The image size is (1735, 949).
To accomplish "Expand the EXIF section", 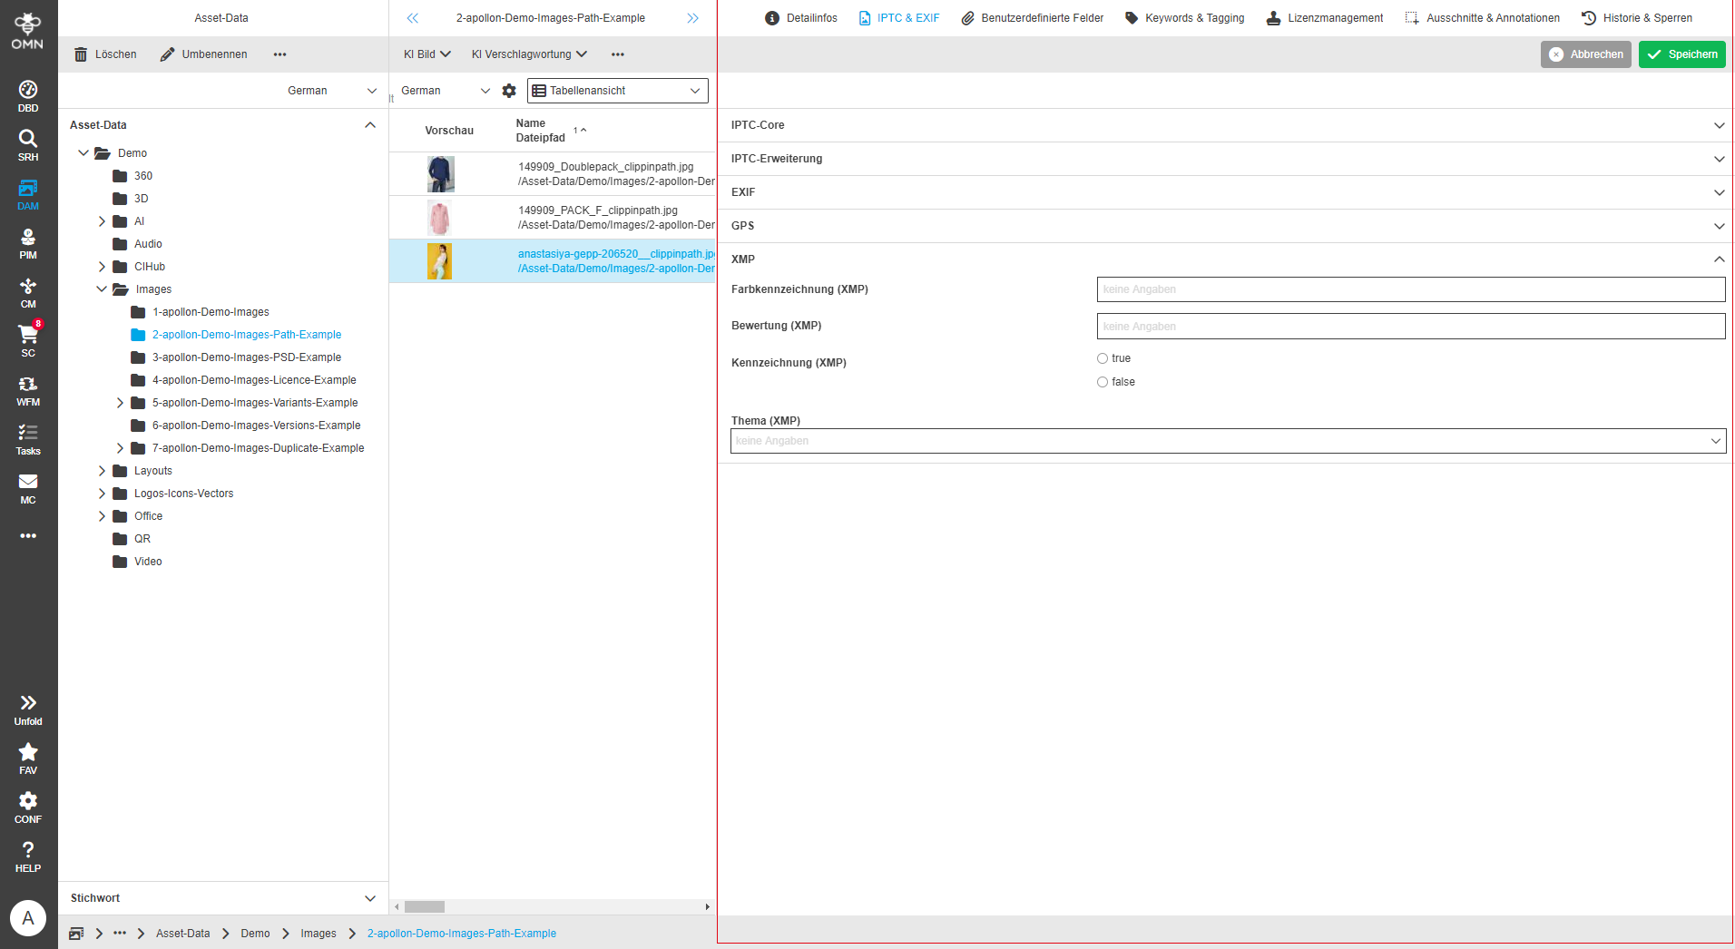I will click(1226, 192).
